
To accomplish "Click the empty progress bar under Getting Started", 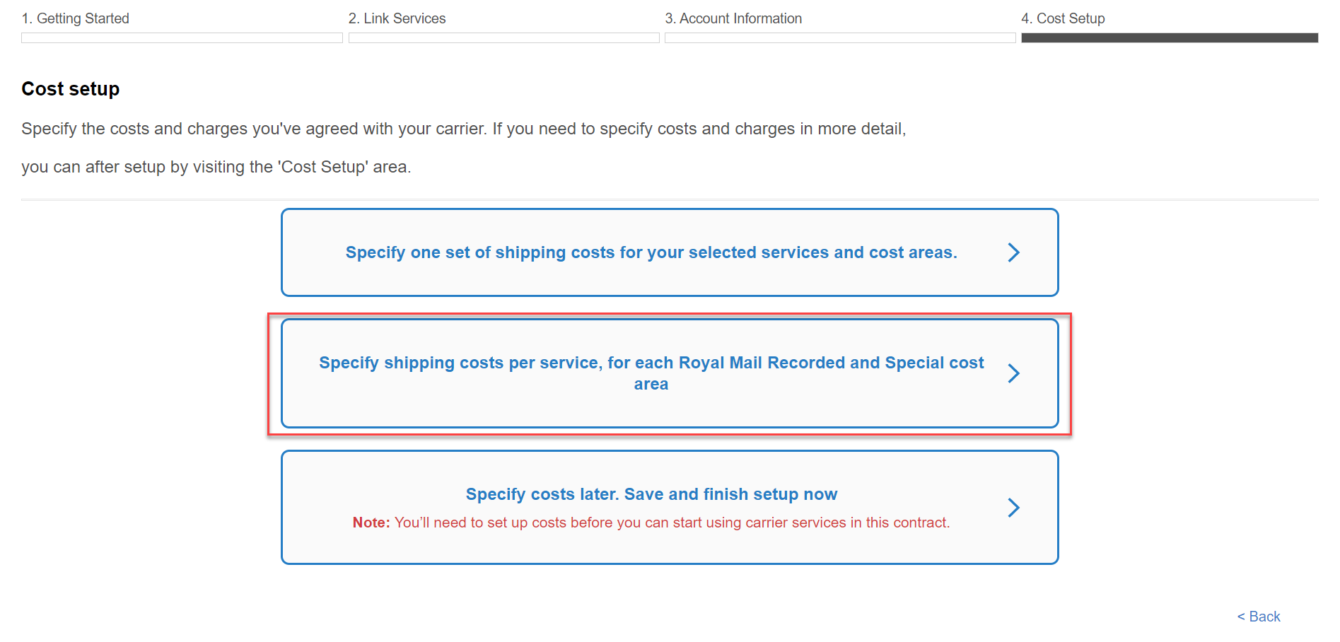I will [181, 37].
